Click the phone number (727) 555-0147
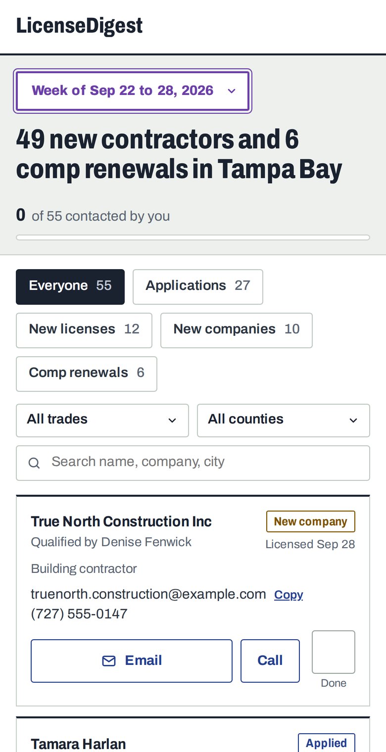Screen dimensions: 386x752 click(79, 614)
